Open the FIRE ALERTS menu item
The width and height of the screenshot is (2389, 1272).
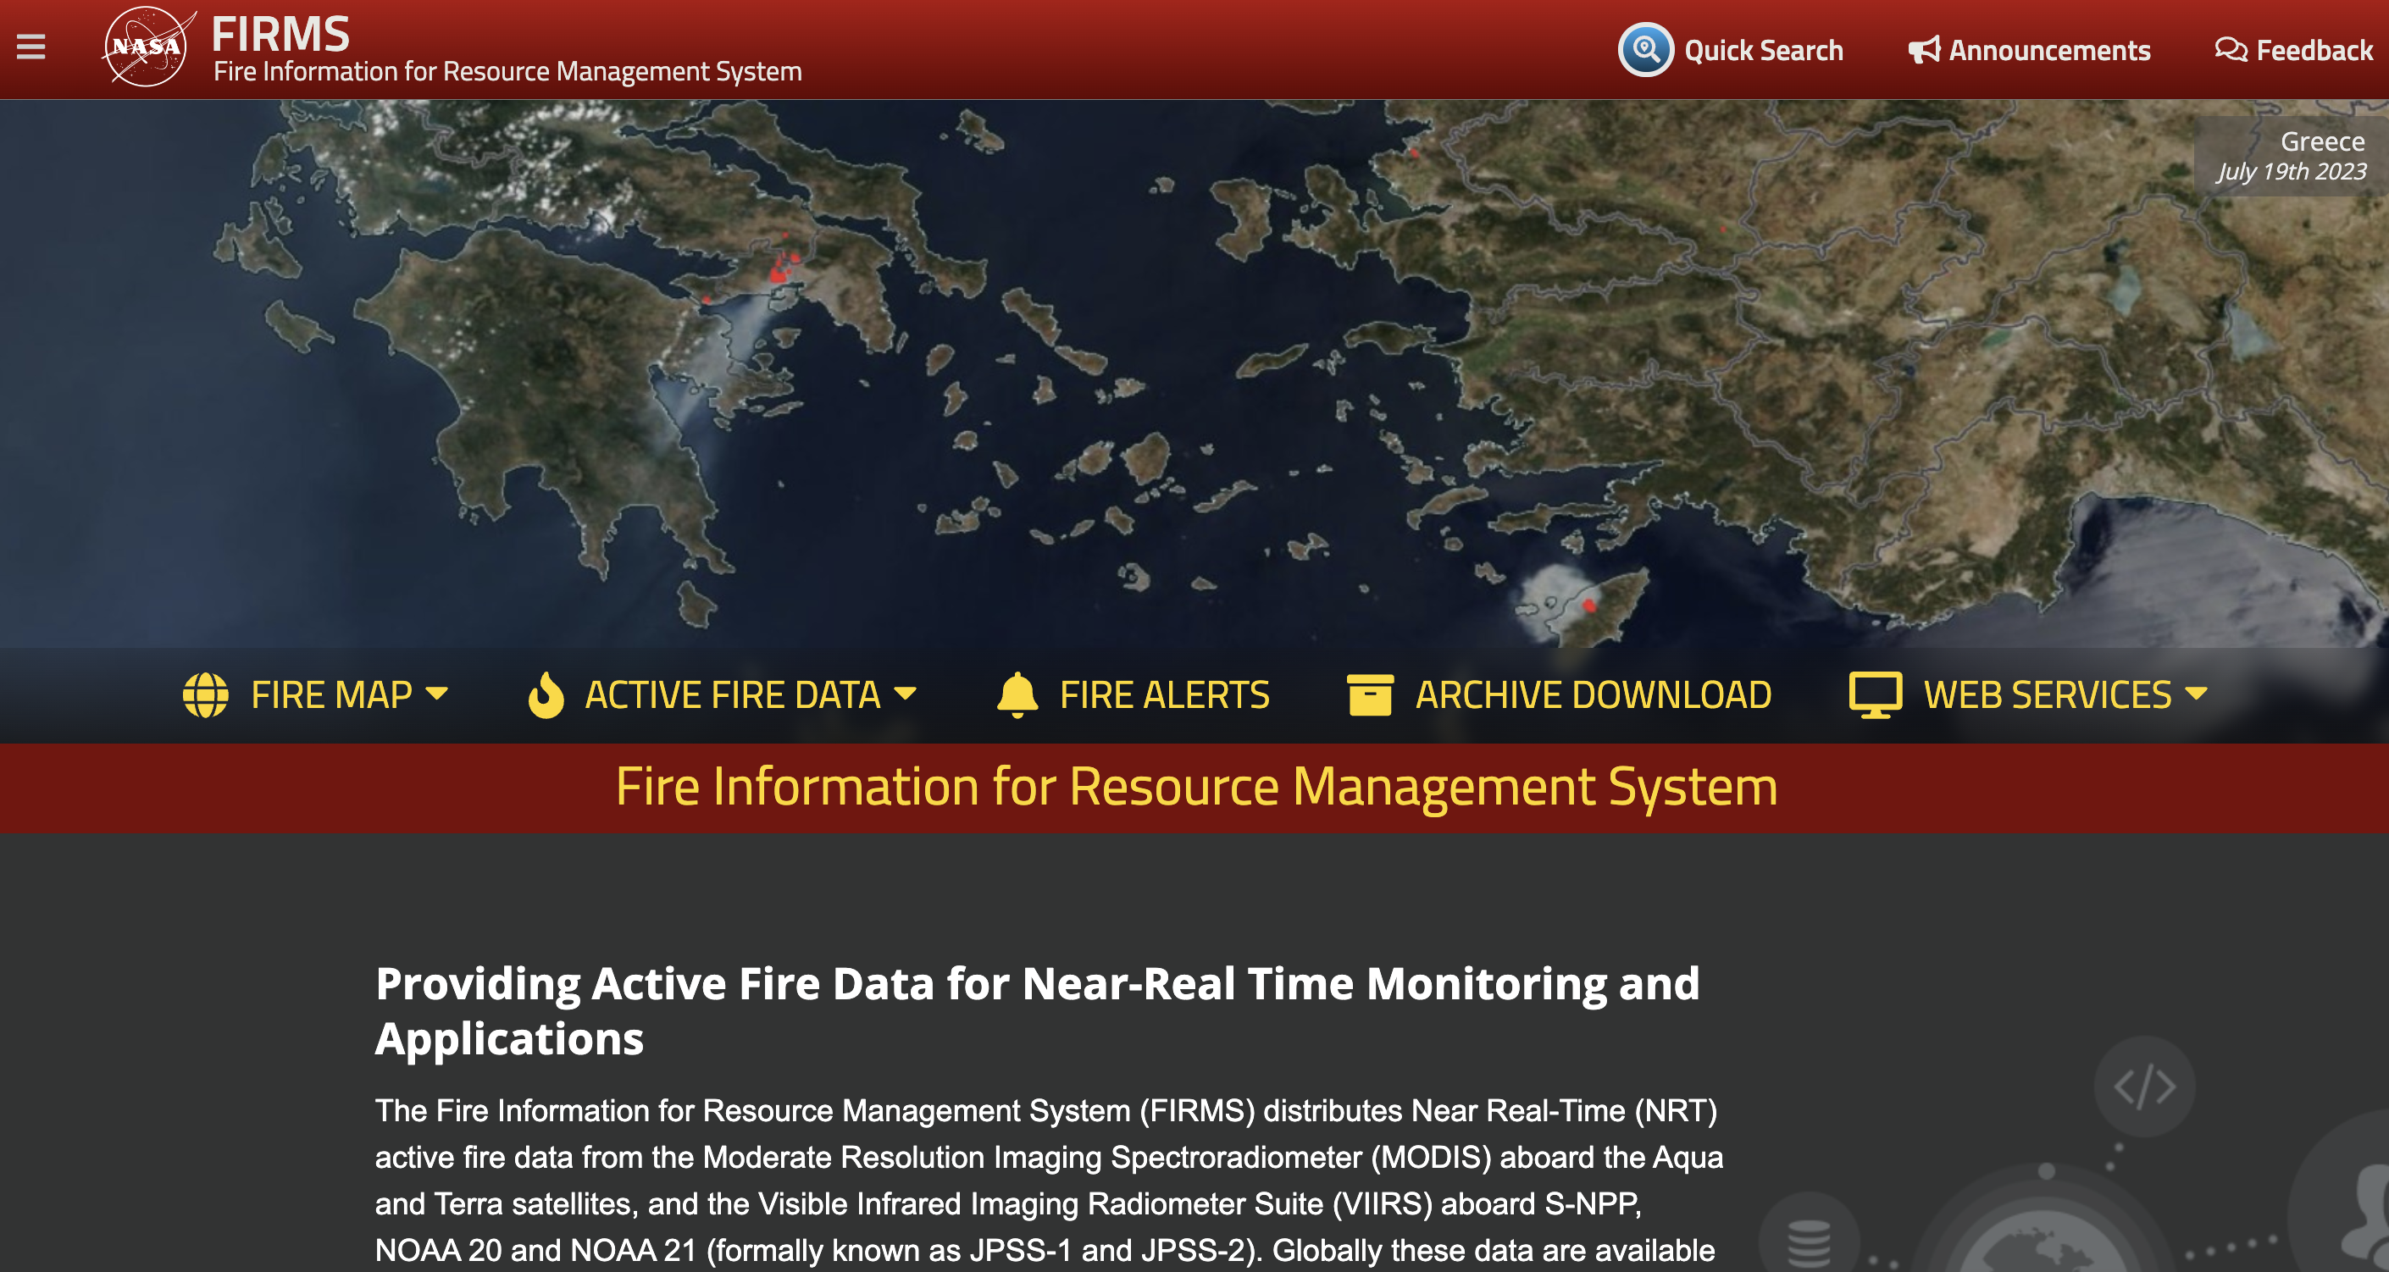point(1164,694)
